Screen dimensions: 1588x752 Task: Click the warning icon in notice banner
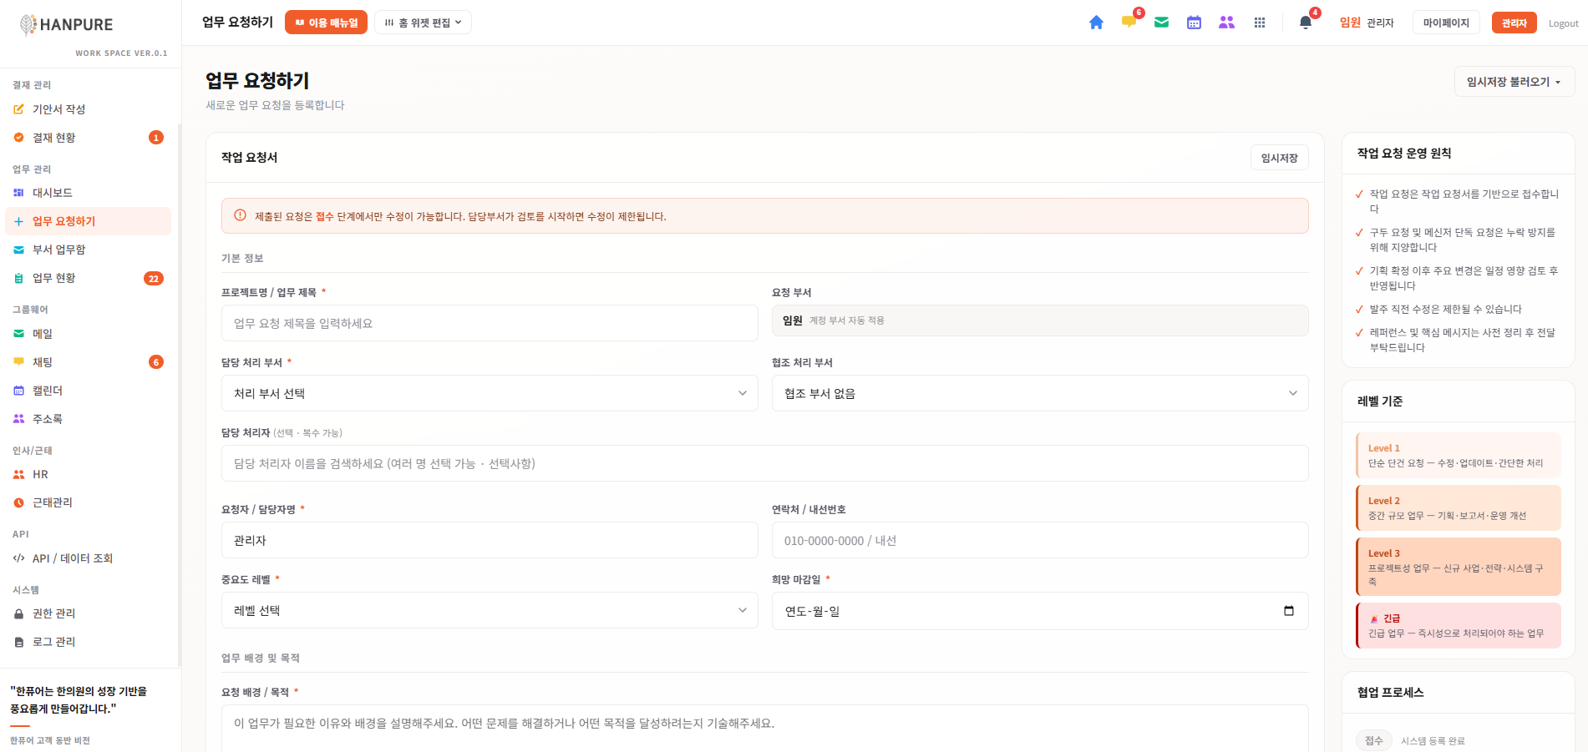click(240, 215)
